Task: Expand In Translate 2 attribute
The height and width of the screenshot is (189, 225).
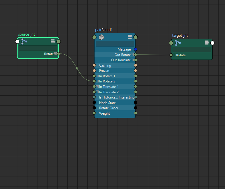Action: (97, 92)
